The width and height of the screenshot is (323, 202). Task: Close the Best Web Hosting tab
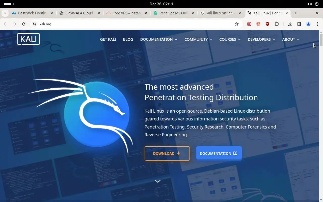[x=52, y=13]
